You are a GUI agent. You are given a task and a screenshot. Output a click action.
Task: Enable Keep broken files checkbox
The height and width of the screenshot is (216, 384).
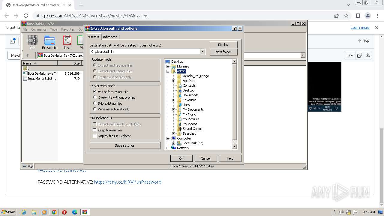tap(95, 130)
